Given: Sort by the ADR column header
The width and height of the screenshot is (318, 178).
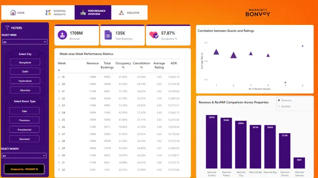Looking at the screenshot, I should pos(174,63).
